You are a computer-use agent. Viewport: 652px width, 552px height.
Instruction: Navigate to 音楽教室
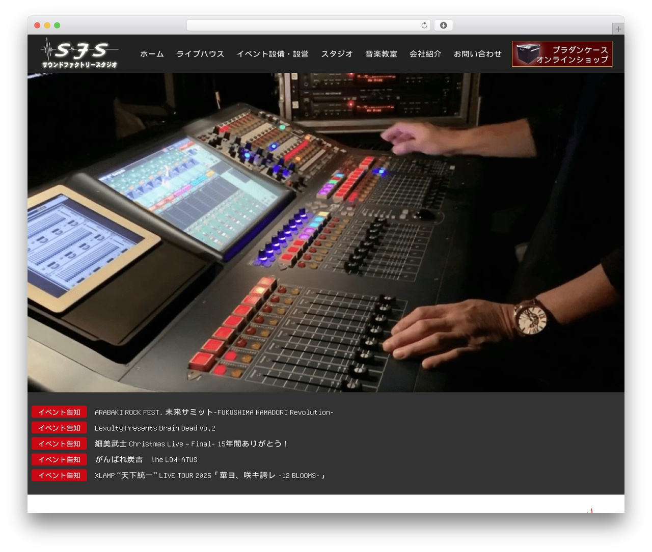coord(381,54)
